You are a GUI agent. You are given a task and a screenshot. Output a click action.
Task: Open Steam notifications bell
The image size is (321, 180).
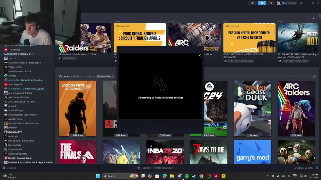point(271,3)
